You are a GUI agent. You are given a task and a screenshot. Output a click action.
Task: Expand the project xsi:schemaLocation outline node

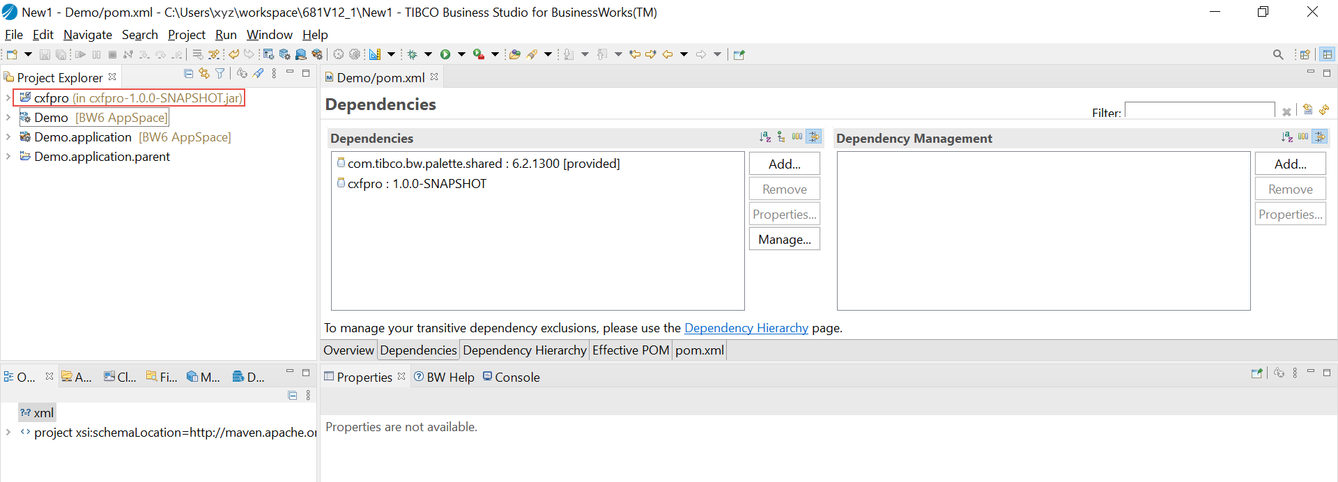(8, 432)
